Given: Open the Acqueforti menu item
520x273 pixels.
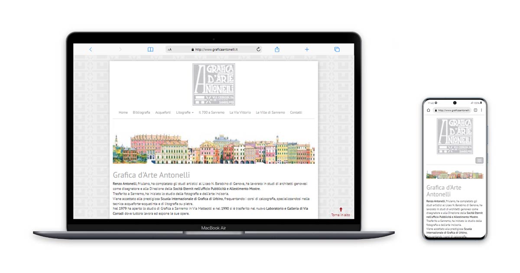Looking at the screenshot, I should pyautogui.click(x=163, y=113).
